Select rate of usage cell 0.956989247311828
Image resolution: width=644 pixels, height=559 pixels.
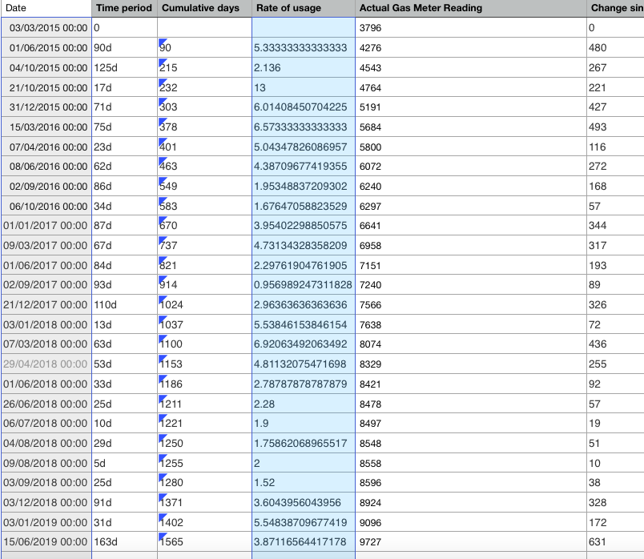pos(304,284)
